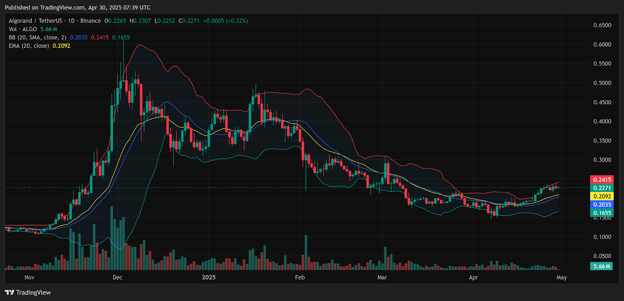Click the Dec label on the time axis

(x=117, y=277)
